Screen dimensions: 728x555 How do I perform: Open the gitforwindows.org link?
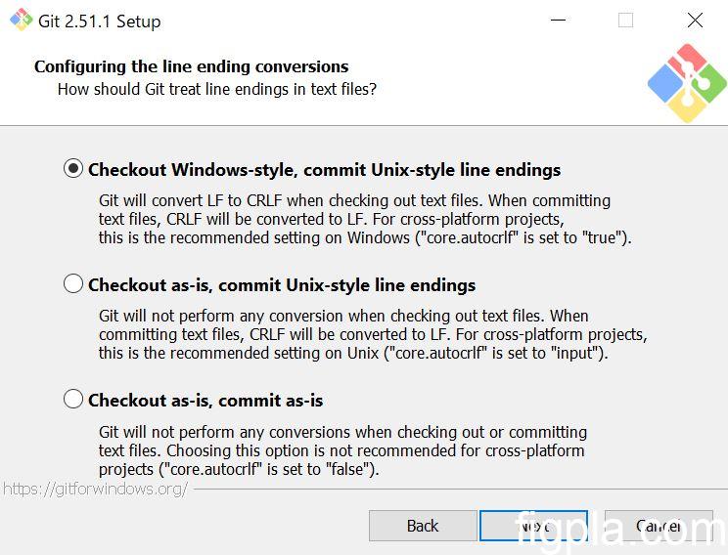click(95, 489)
